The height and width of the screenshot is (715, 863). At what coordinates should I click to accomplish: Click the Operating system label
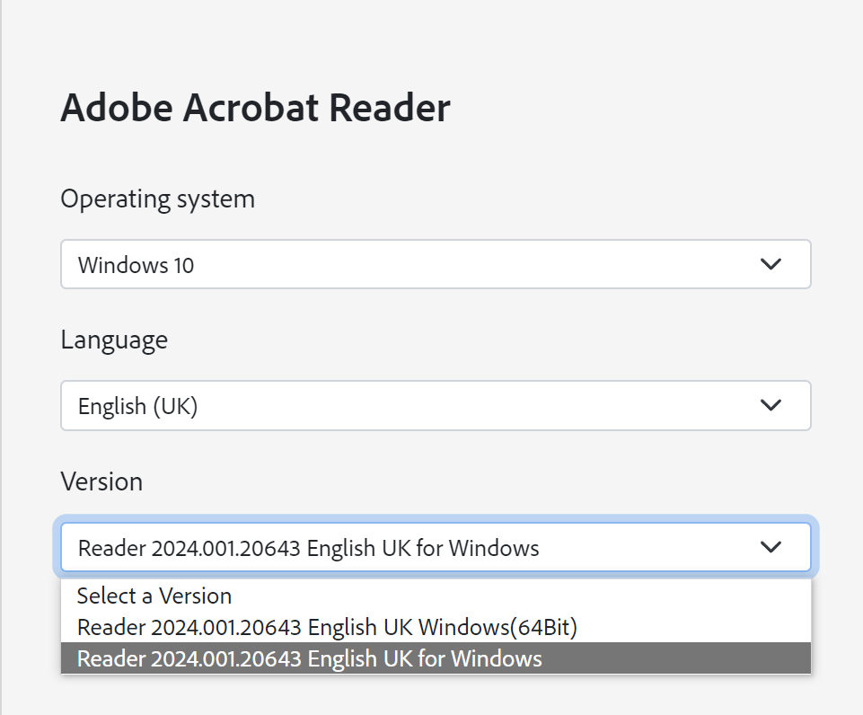tap(157, 199)
